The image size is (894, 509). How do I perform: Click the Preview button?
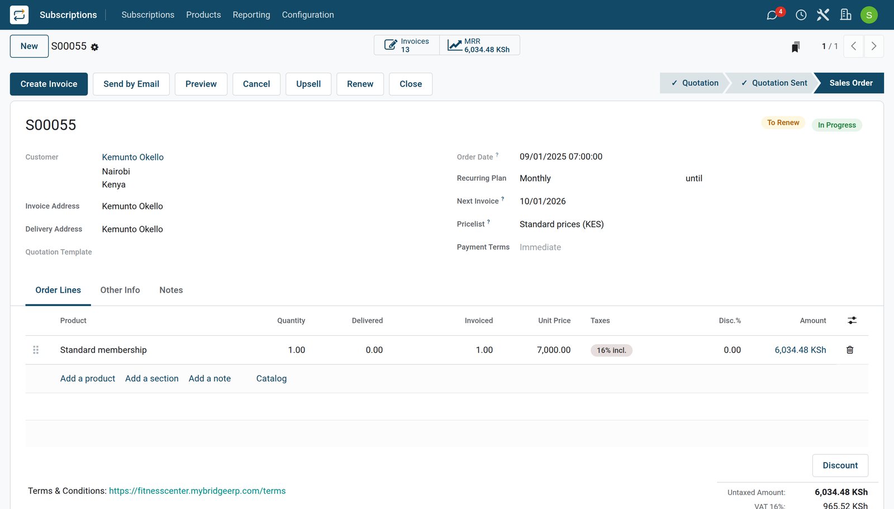[201, 84]
